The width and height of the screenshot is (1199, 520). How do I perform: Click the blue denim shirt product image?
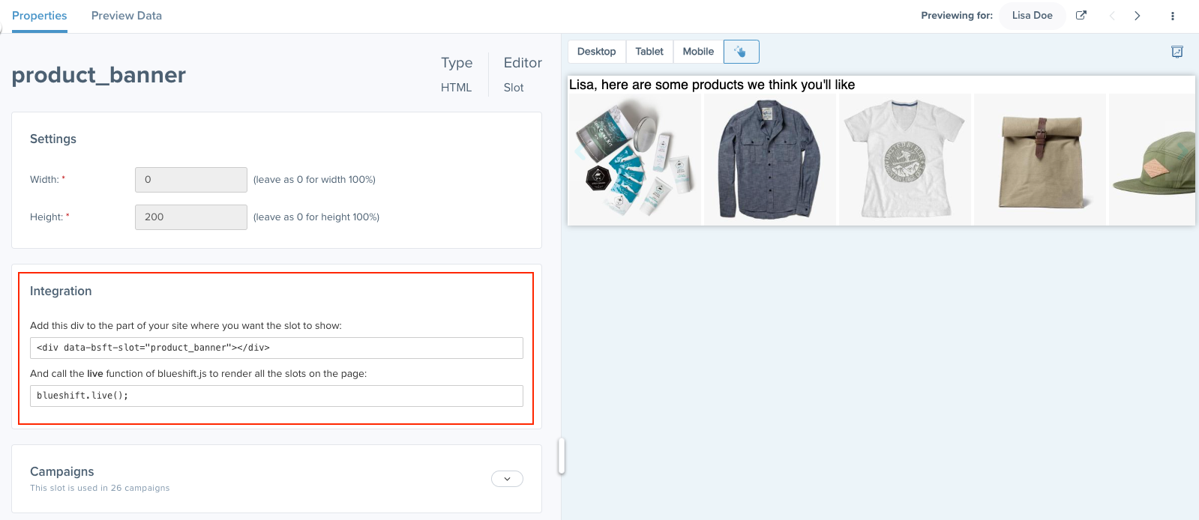coord(769,159)
